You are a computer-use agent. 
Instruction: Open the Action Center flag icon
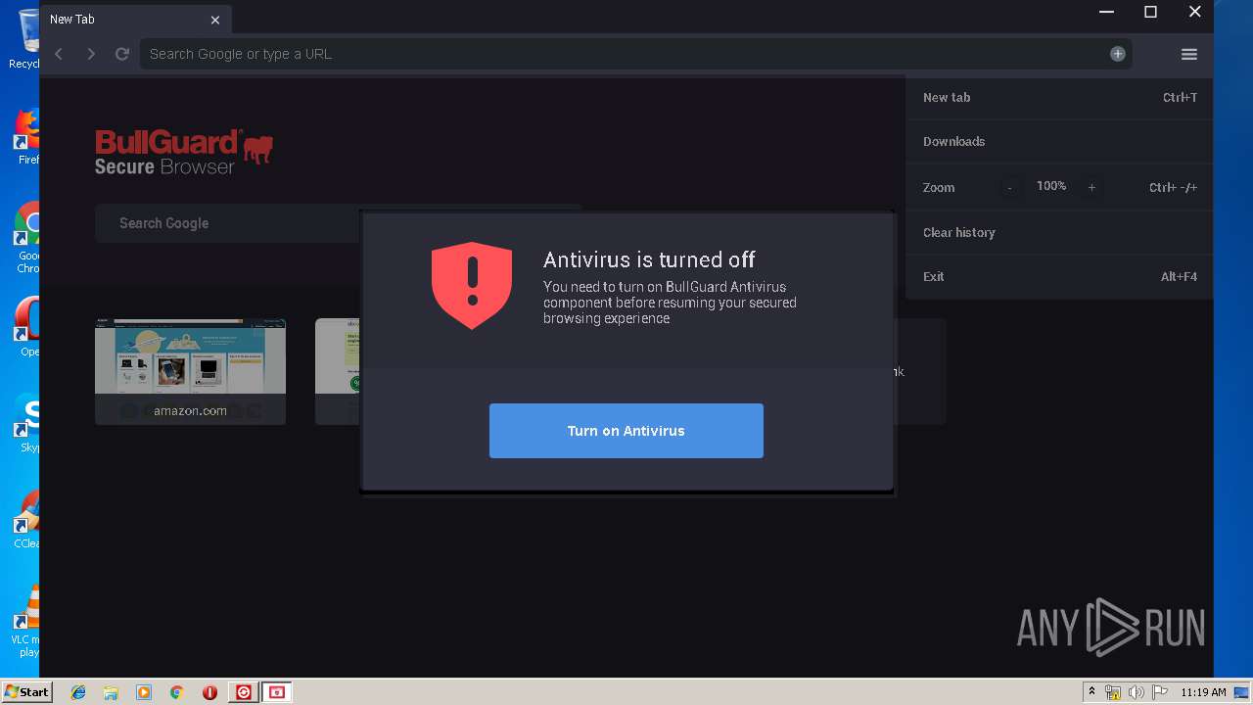click(1160, 692)
